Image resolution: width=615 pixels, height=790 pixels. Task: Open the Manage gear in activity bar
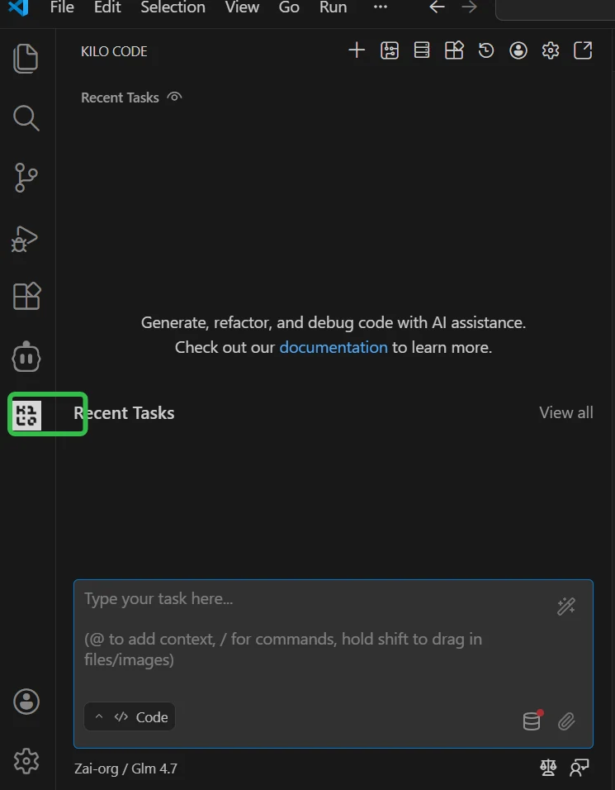point(26,761)
